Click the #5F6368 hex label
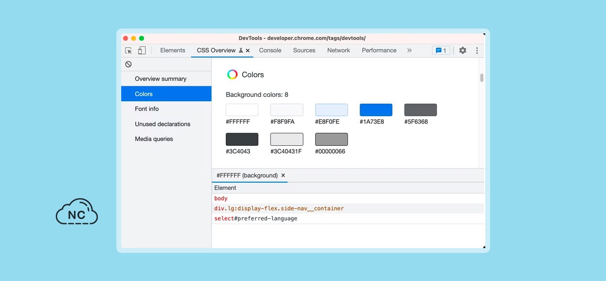Screen dimensions: 606x281 pos(416,122)
